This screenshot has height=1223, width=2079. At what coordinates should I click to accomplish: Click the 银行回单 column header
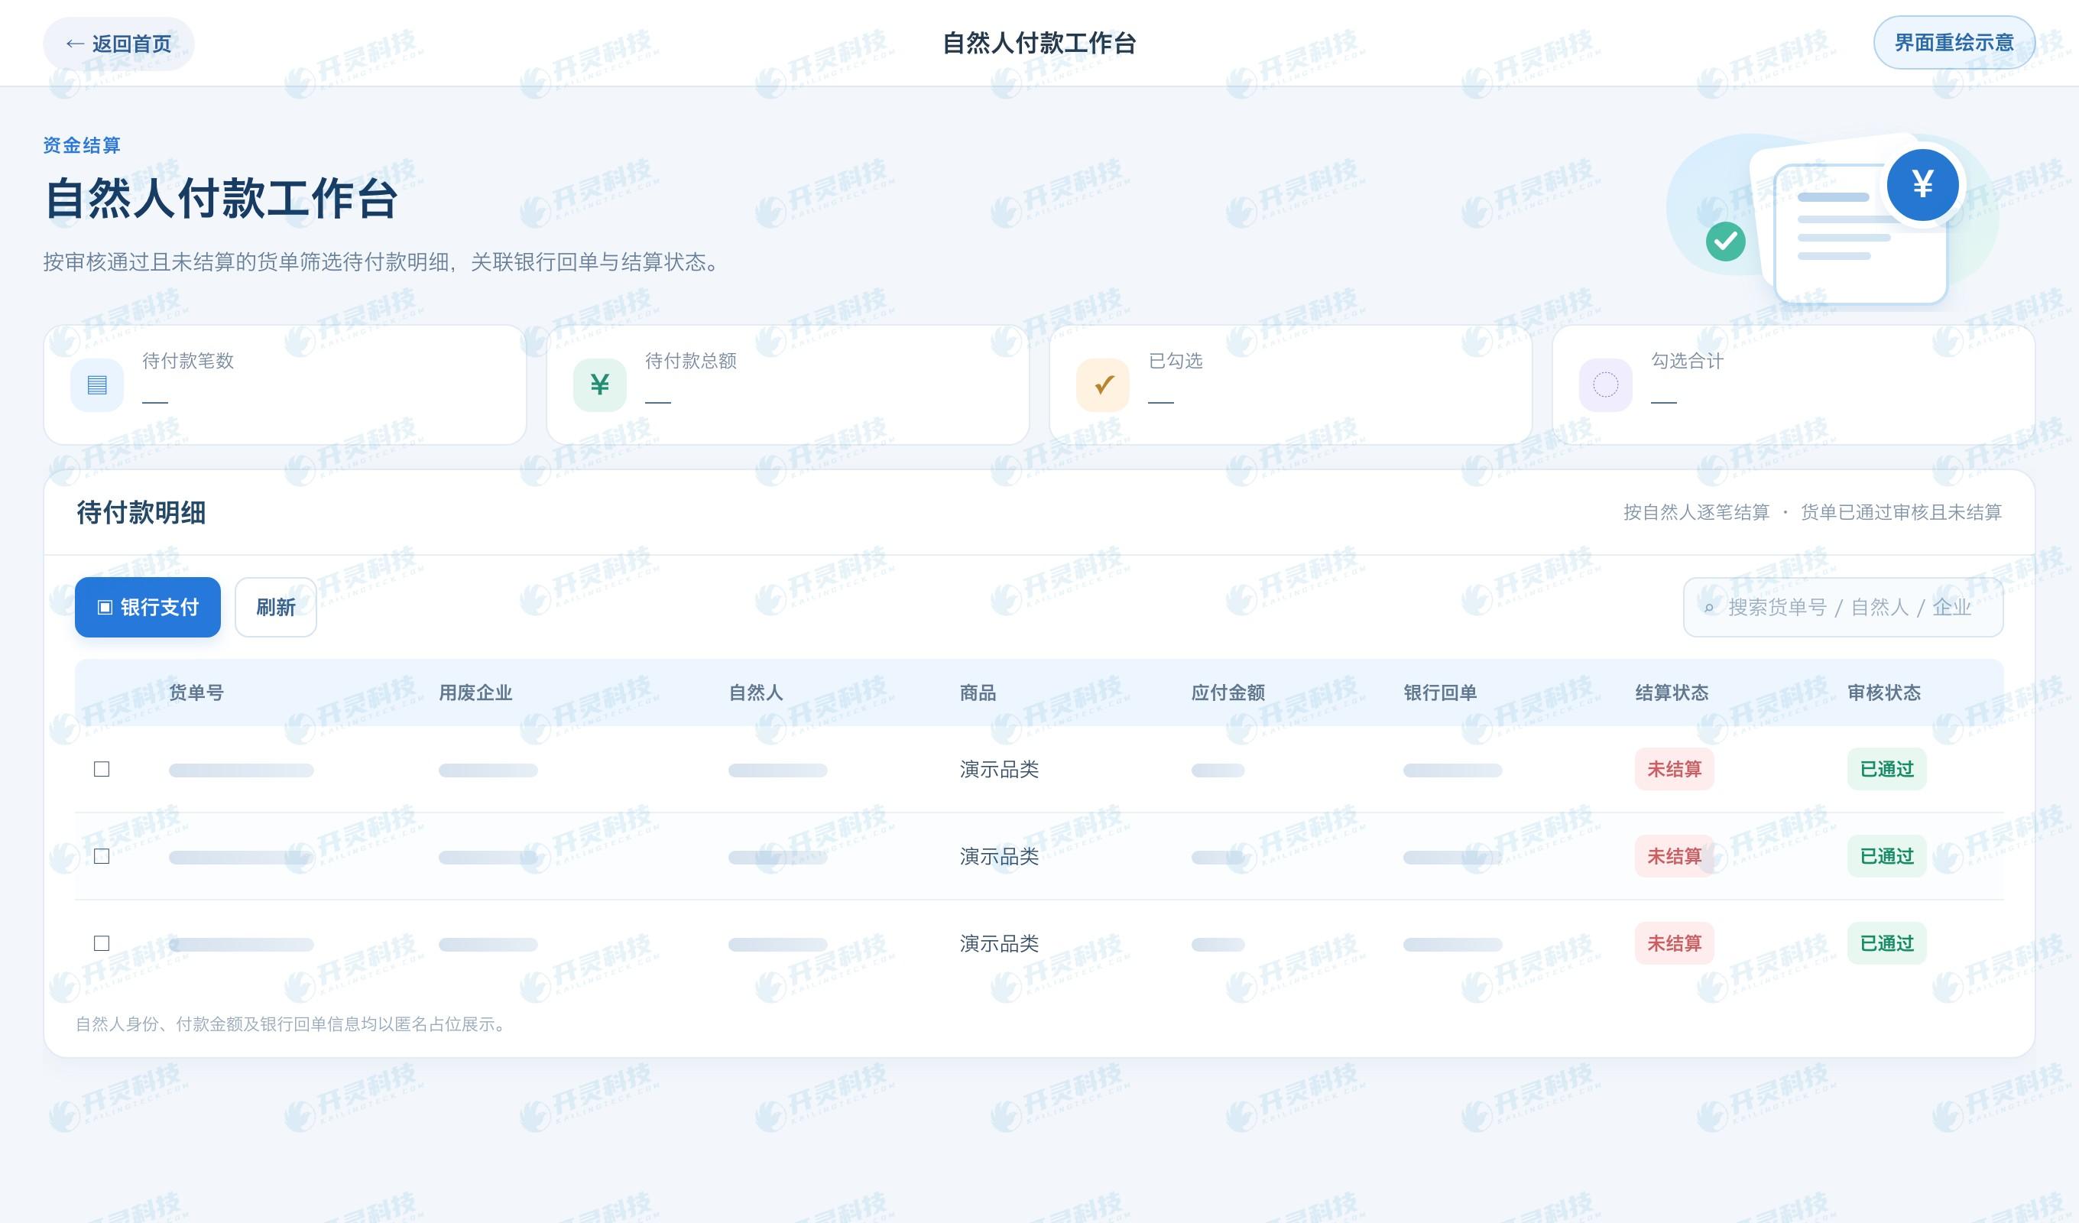click(x=1441, y=693)
